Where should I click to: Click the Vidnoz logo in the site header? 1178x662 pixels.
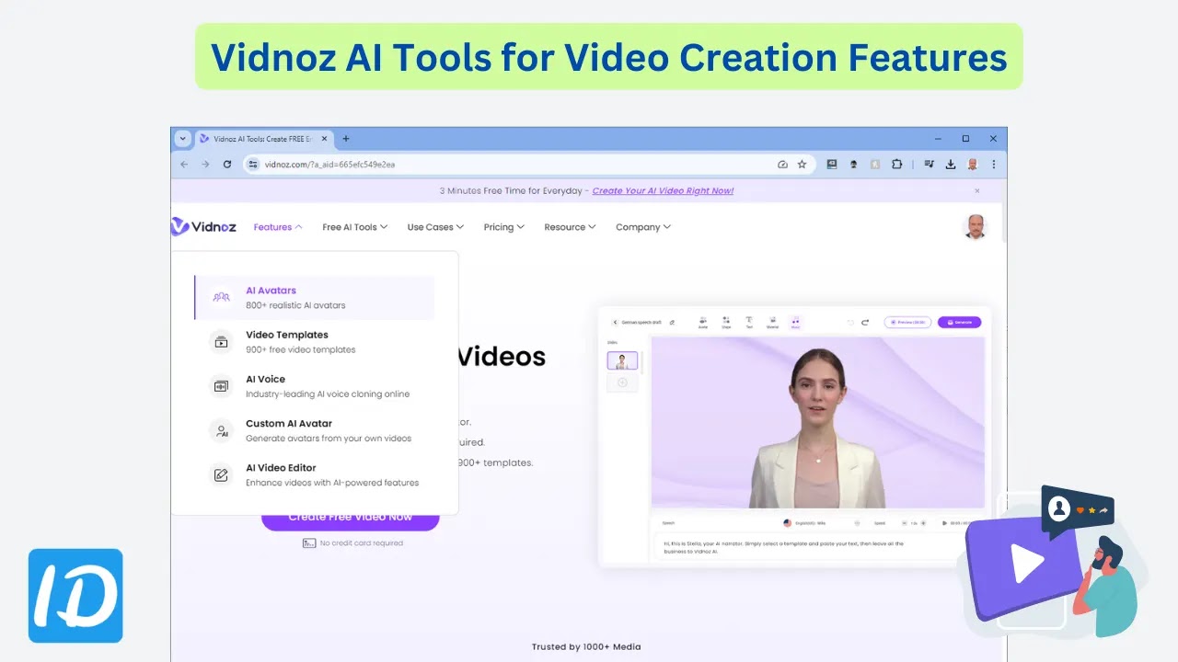(x=203, y=226)
